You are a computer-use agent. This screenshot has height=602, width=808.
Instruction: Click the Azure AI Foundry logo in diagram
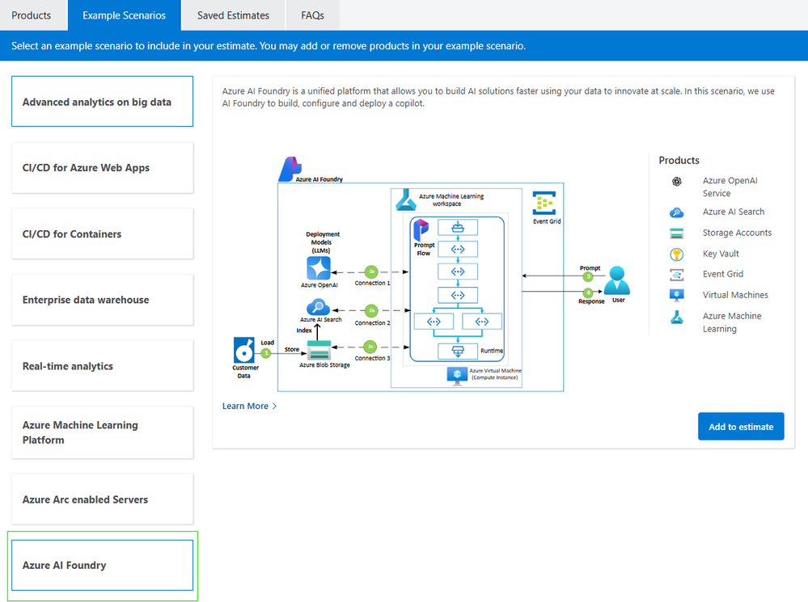coord(290,169)
